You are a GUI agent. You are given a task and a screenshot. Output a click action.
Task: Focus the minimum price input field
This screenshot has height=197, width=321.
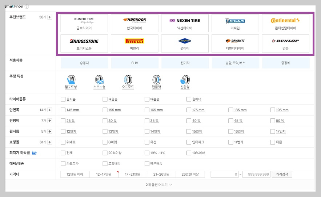coord(225,174)
